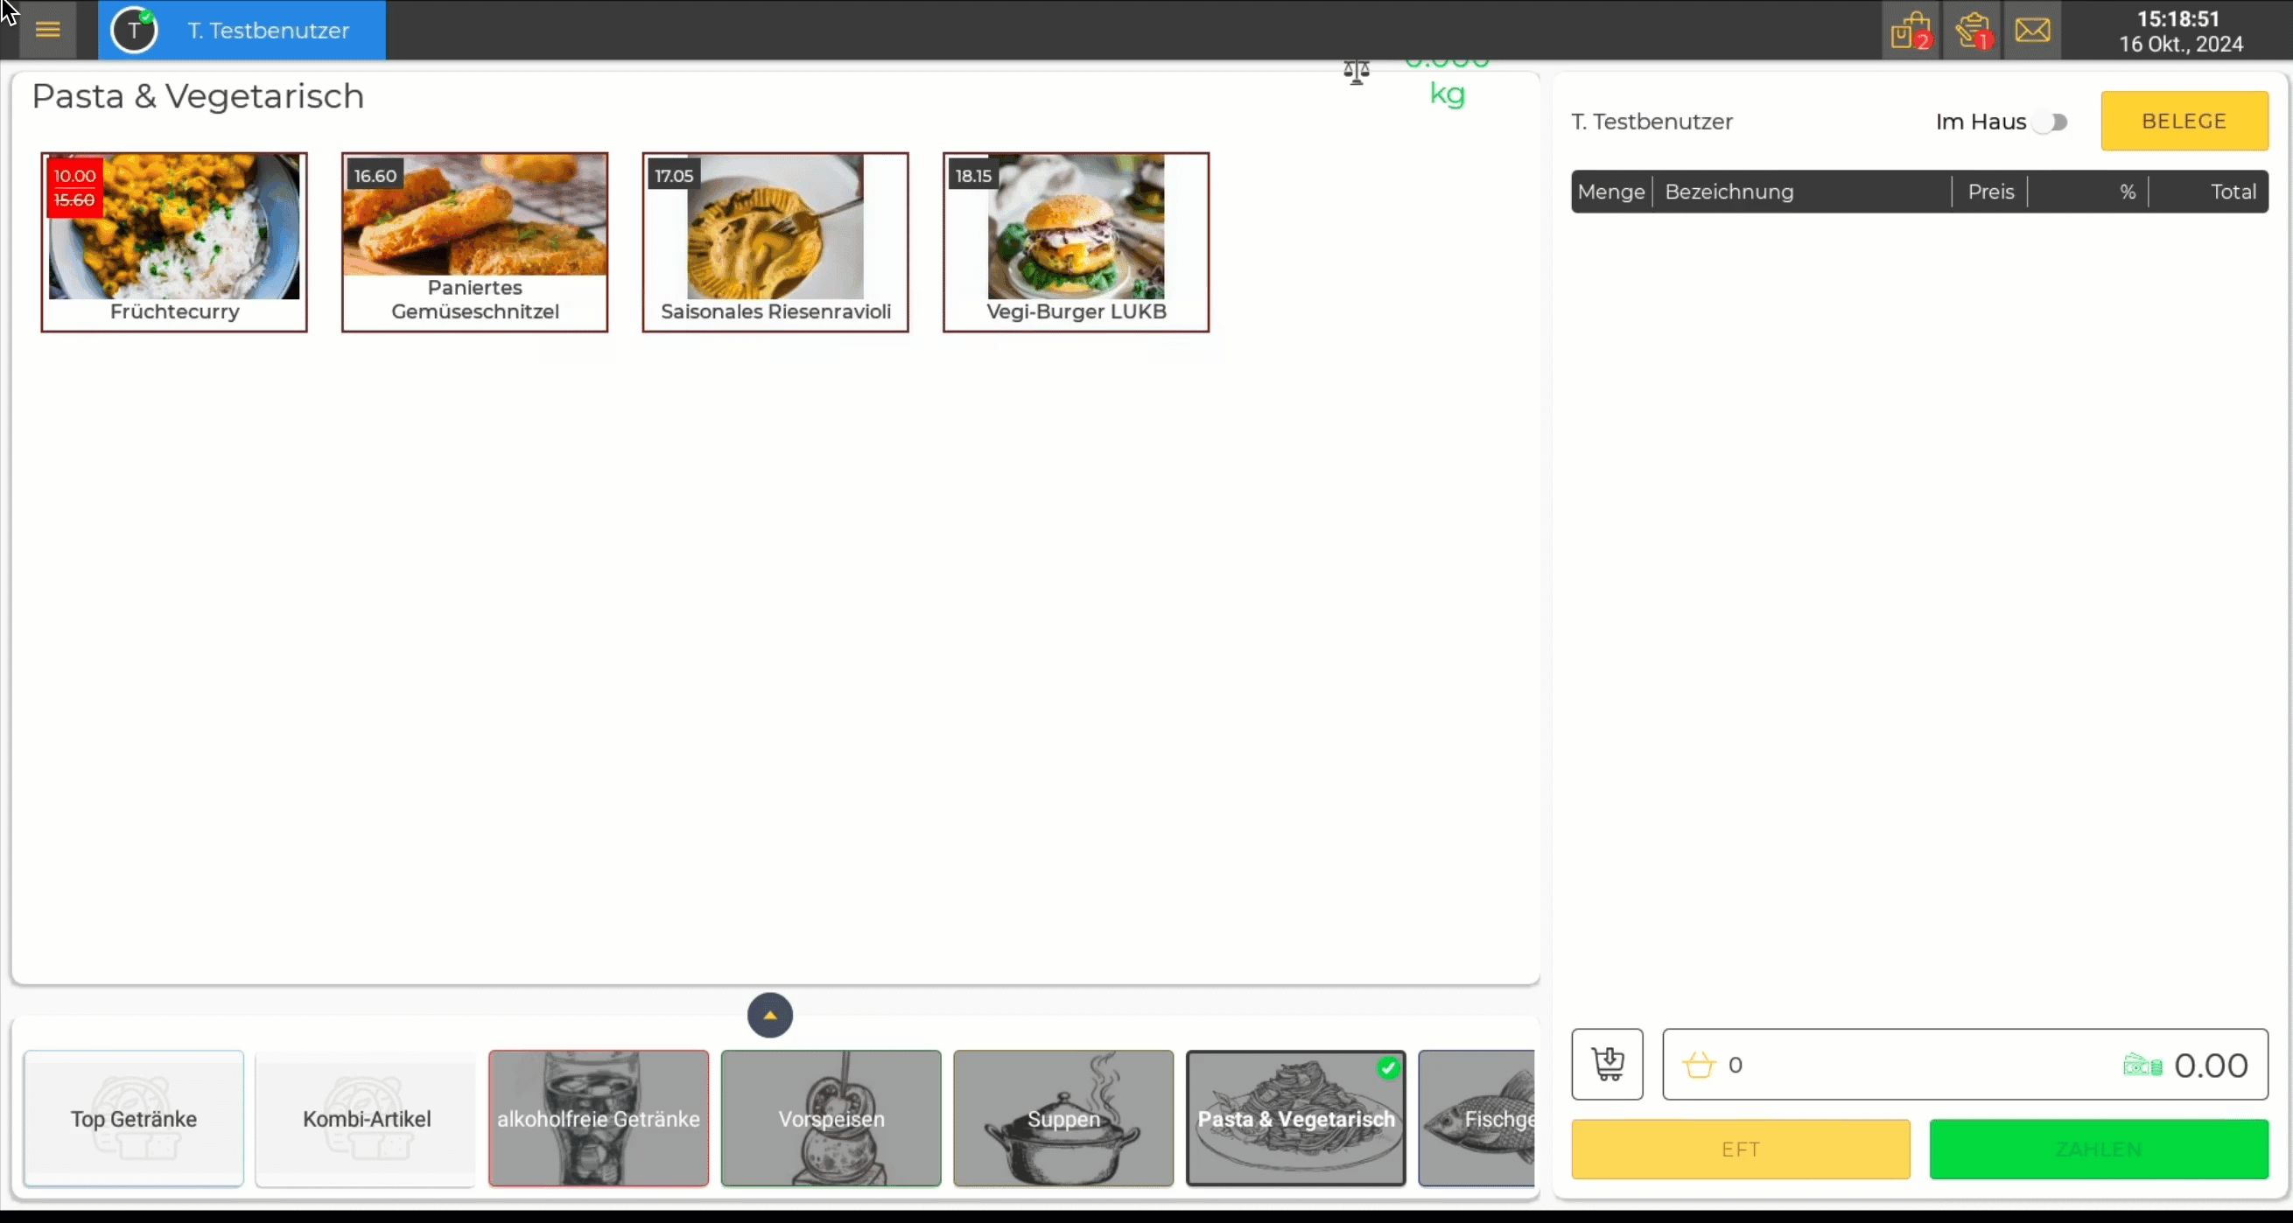Screen dimensions: 2293x1223
Task: Select Vorspeisen category tab
Action: 831,1117
